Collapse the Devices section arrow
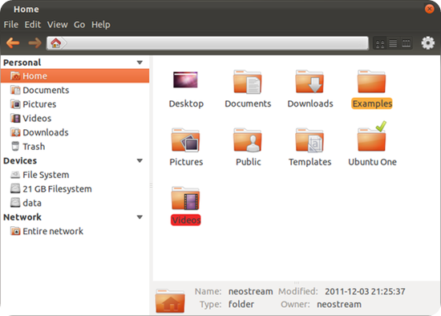 click(x=140, y=160)
